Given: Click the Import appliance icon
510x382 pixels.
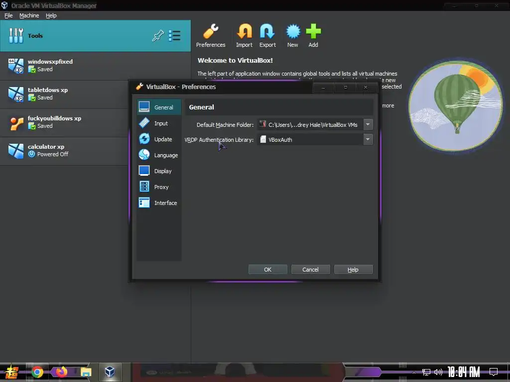Looking at the screenshot, I should coord(244,36).
